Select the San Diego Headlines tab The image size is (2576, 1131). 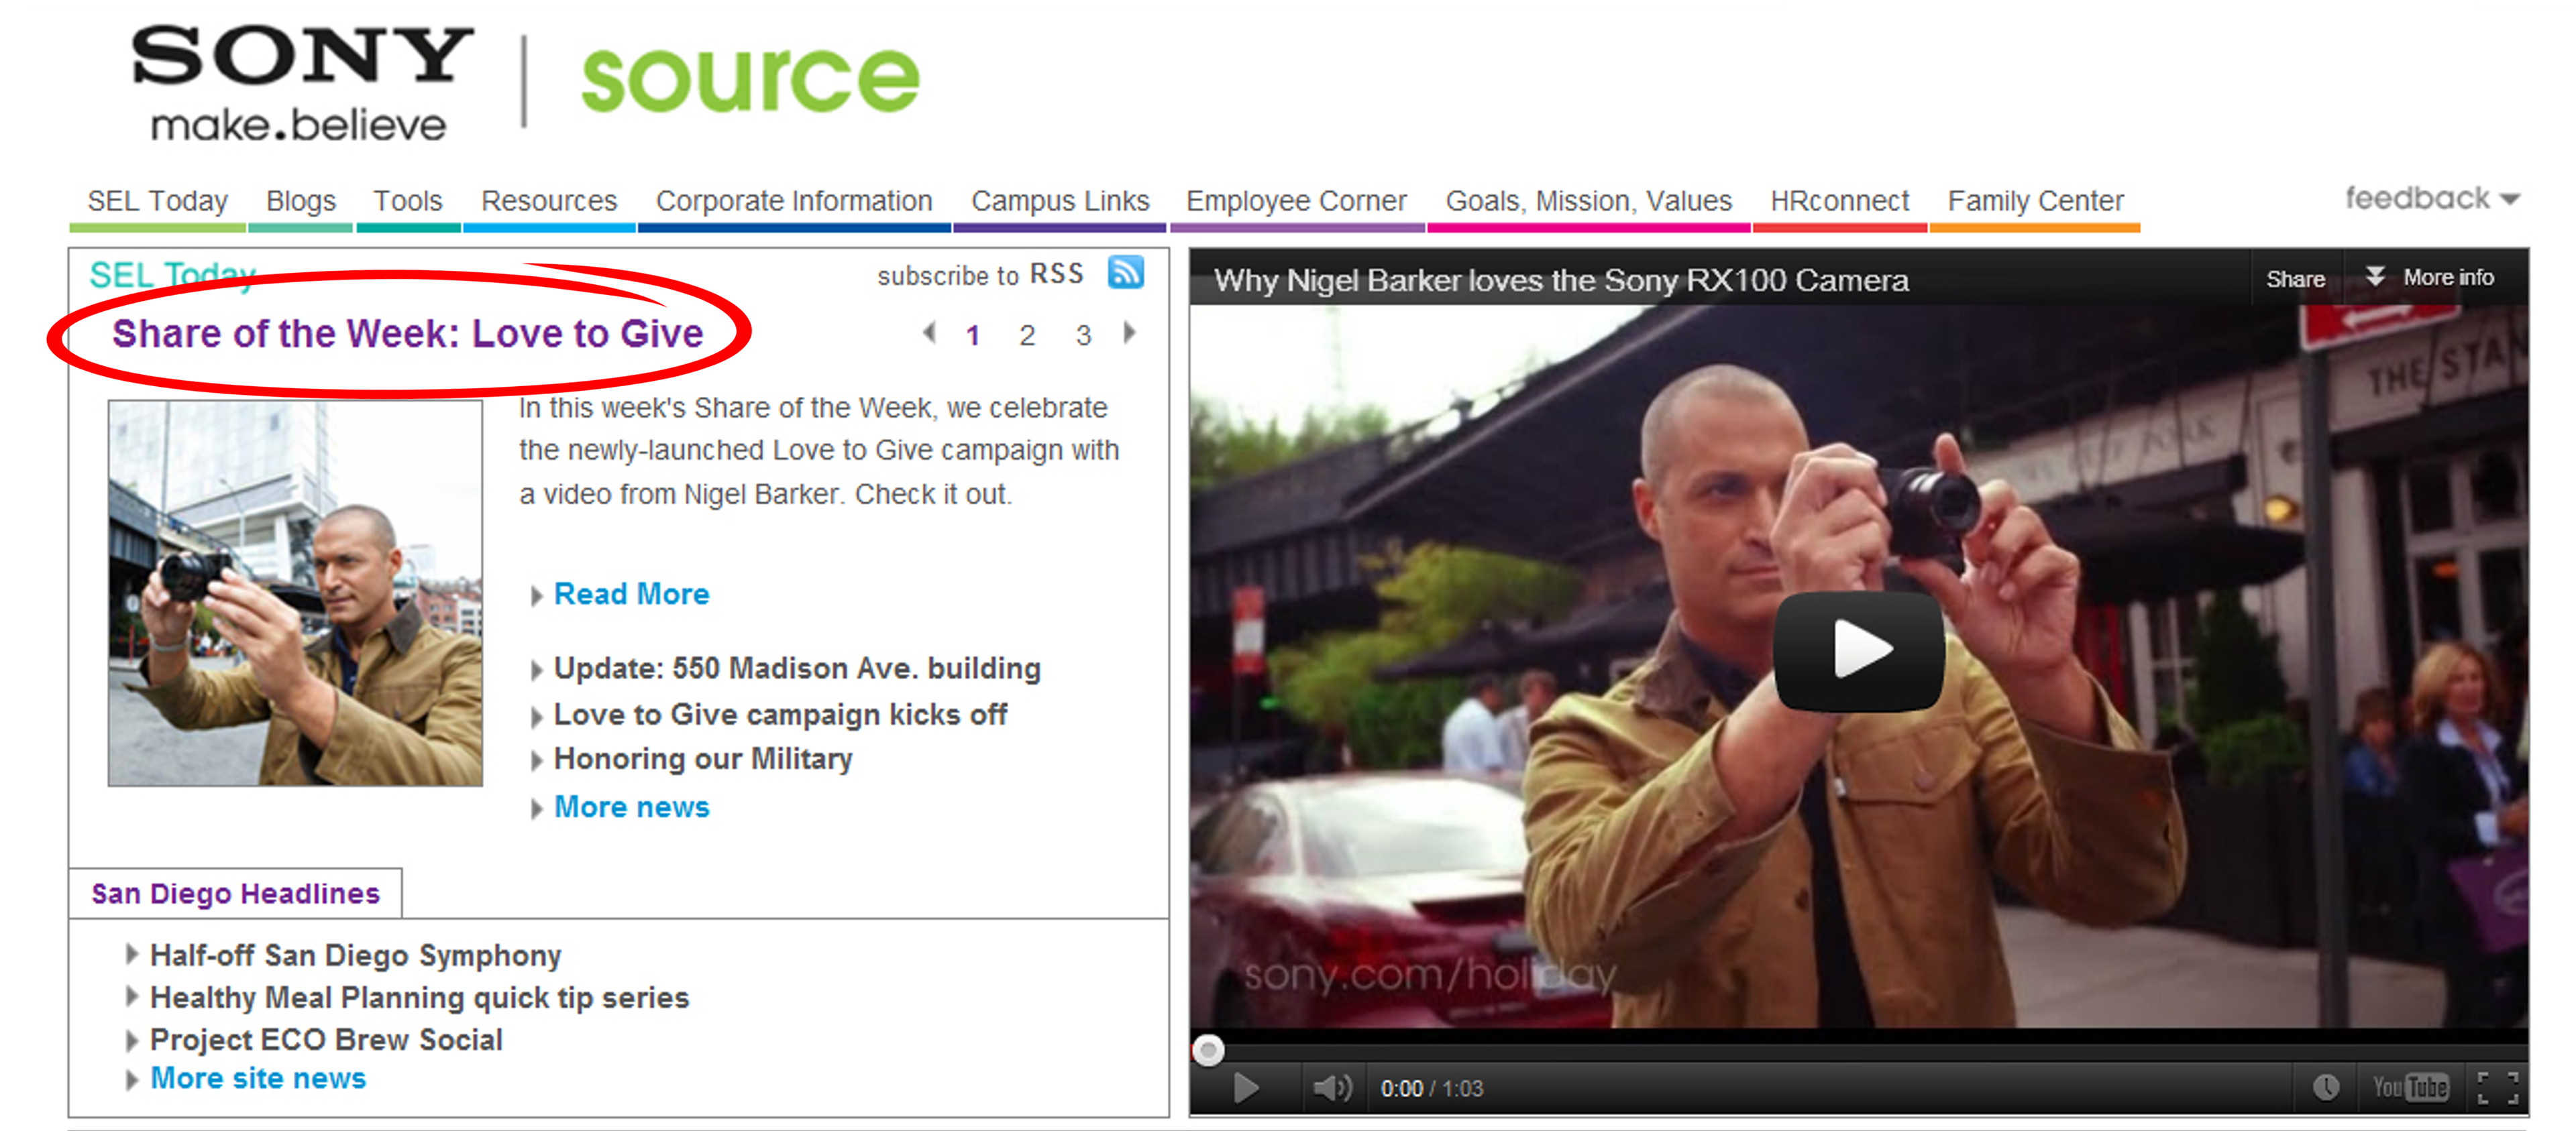click(x=236, y=893)
